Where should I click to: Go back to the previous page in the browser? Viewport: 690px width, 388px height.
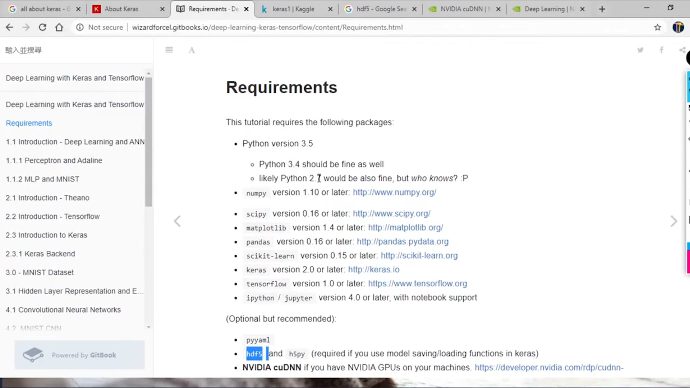pyautogui.click(x=10, y=27)
